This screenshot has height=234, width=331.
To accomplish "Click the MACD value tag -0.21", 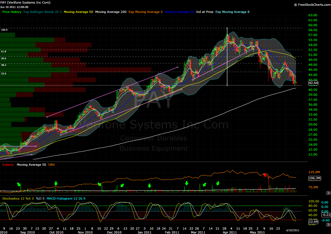I will [x=325, y=215].
